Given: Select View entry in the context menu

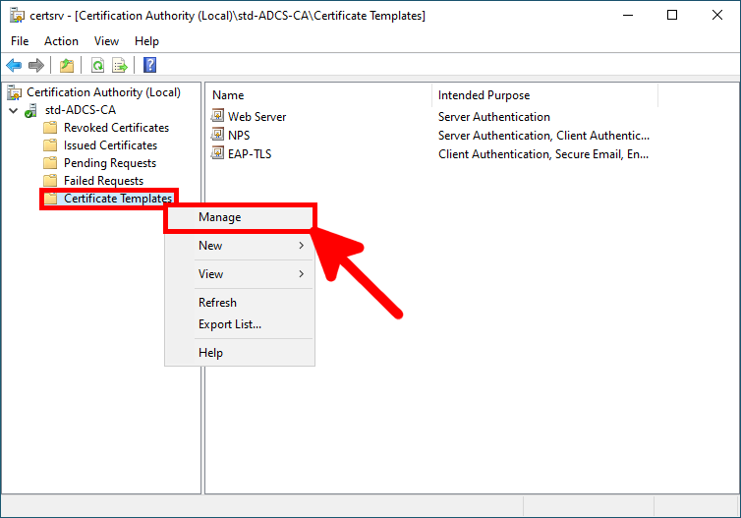Looking at the screenshot, I should (240, 274).
